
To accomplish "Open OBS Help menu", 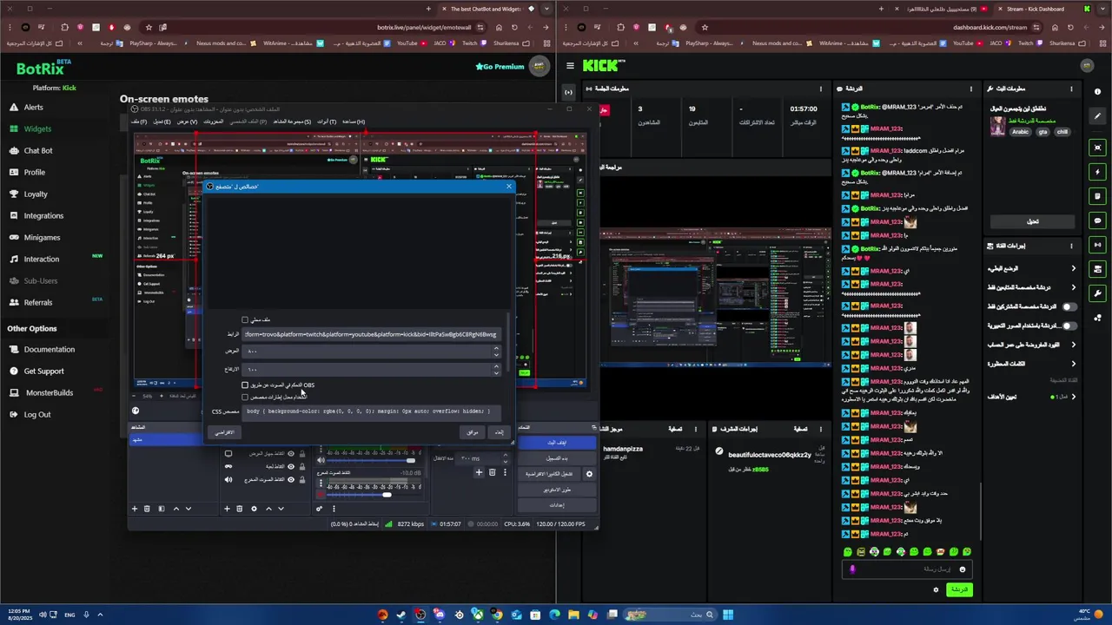I will [x=354, y=122].
